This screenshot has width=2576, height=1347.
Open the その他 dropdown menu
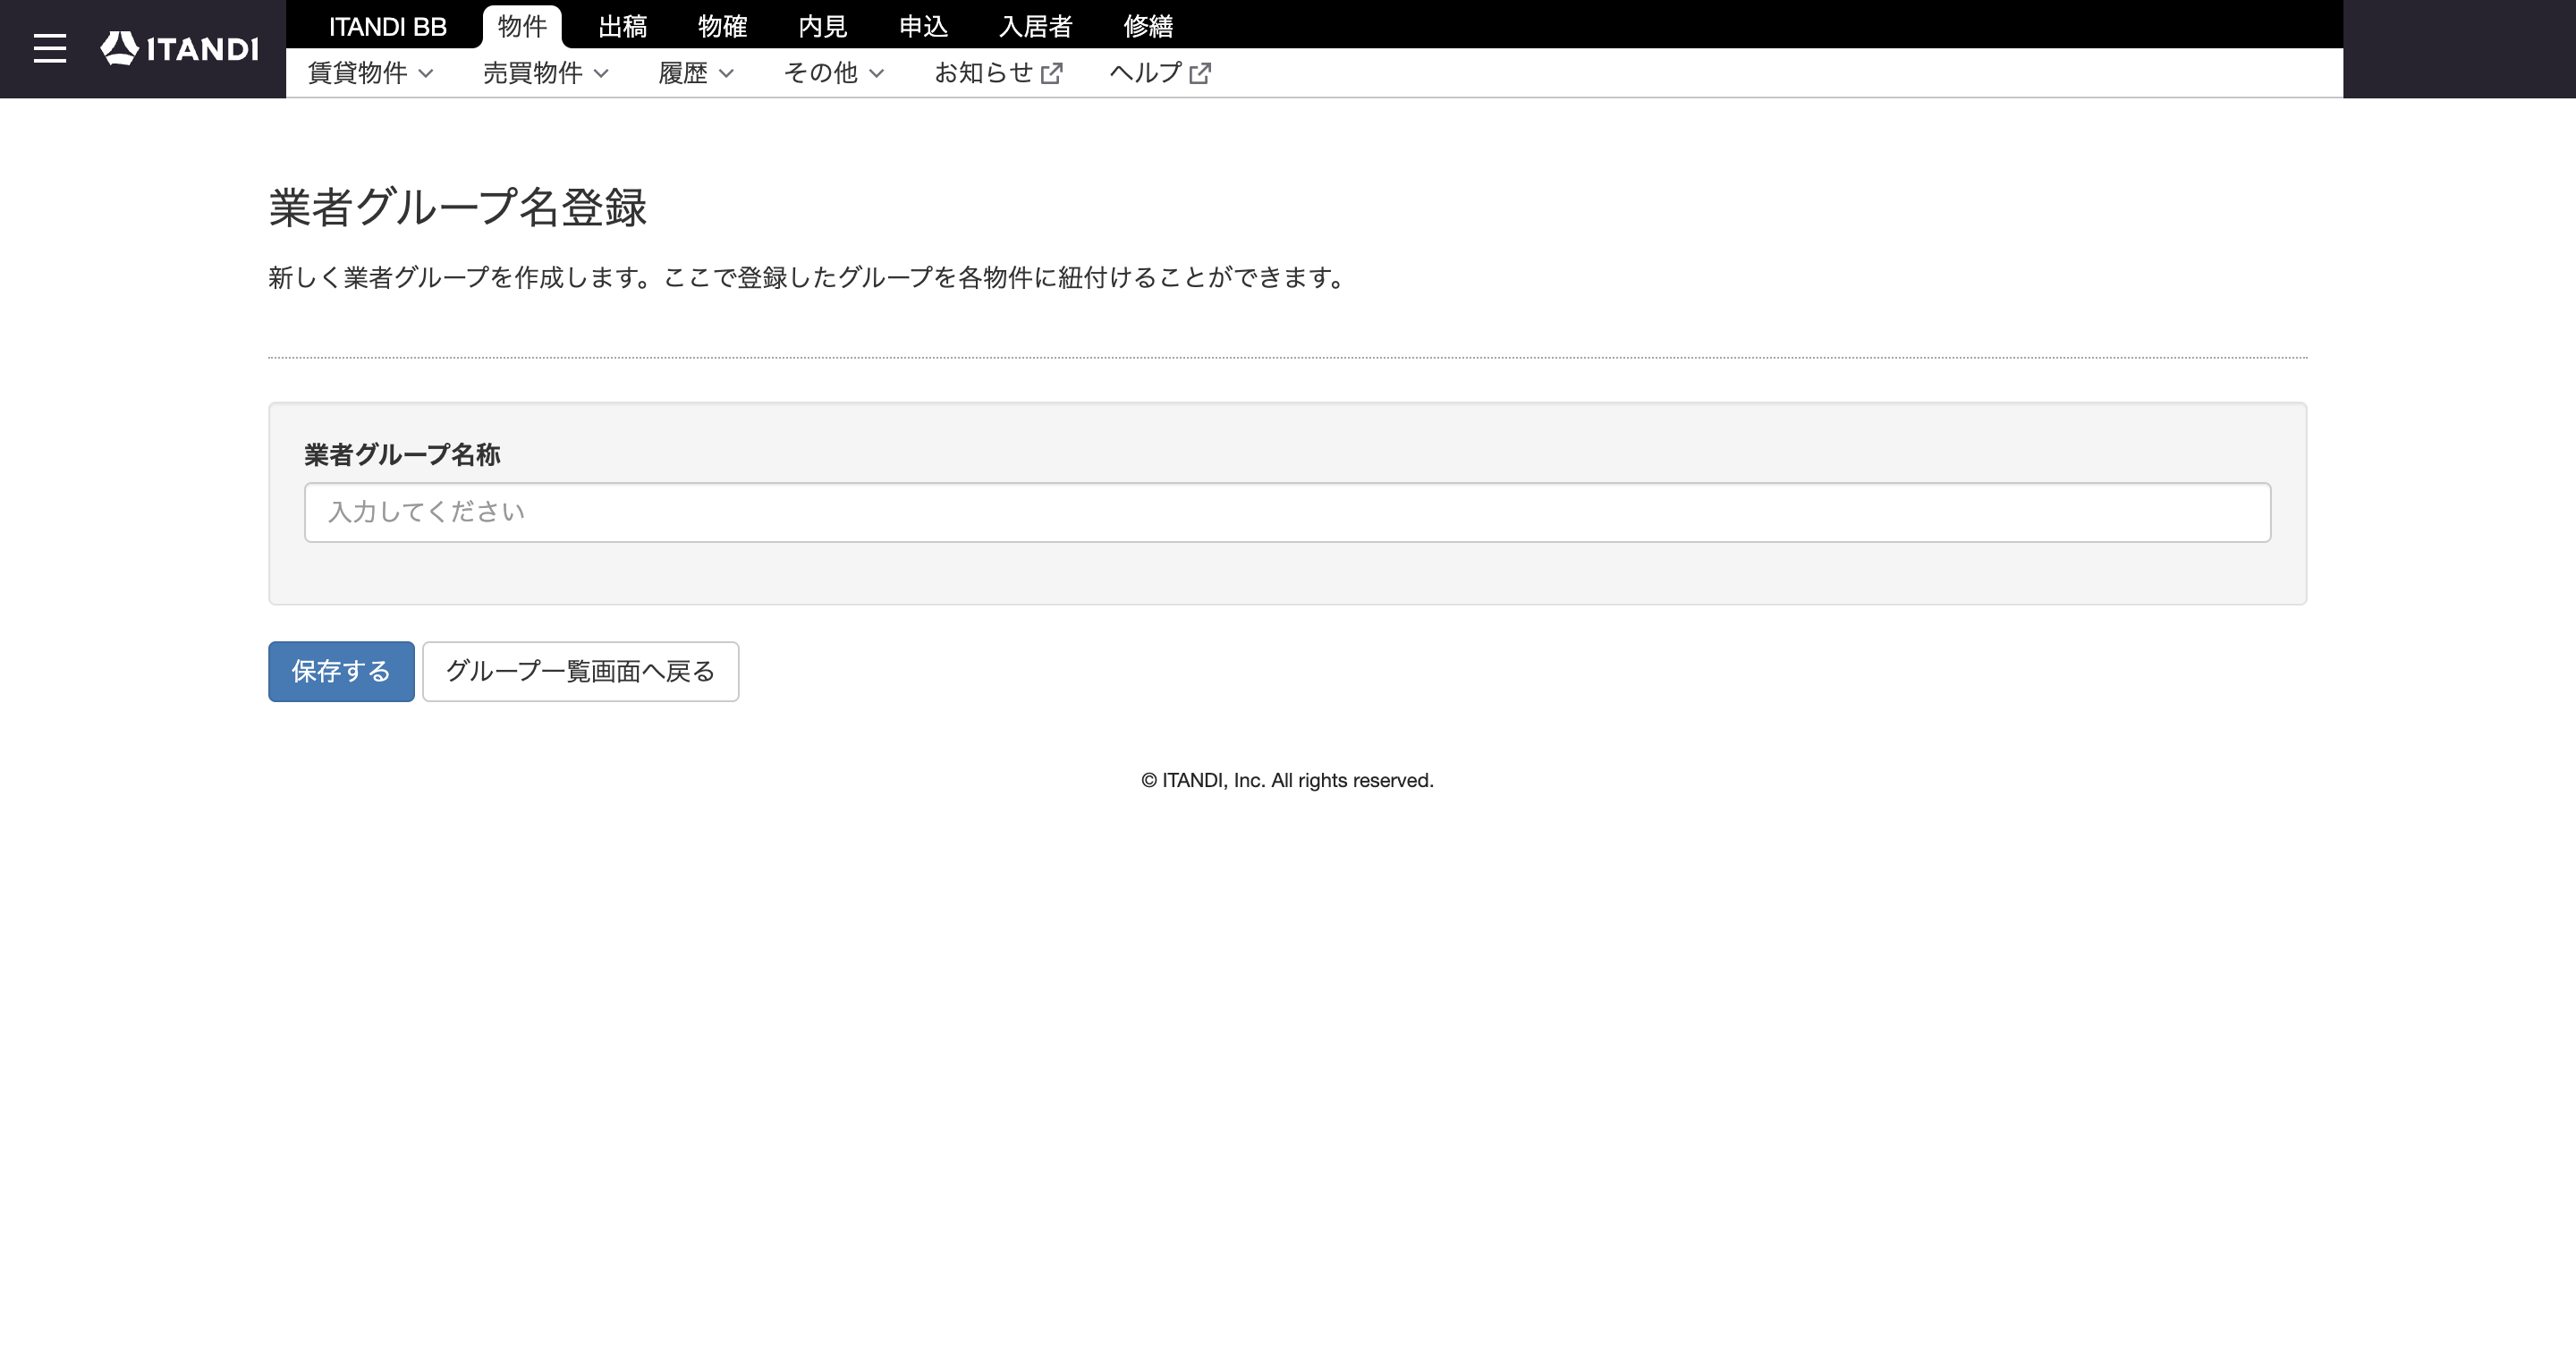[x=834, y=73]
